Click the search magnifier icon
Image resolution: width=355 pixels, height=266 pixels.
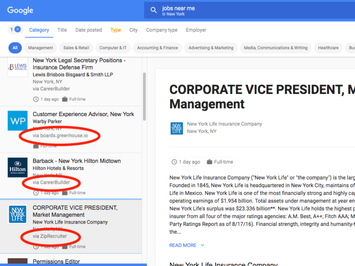pos(153,10)
